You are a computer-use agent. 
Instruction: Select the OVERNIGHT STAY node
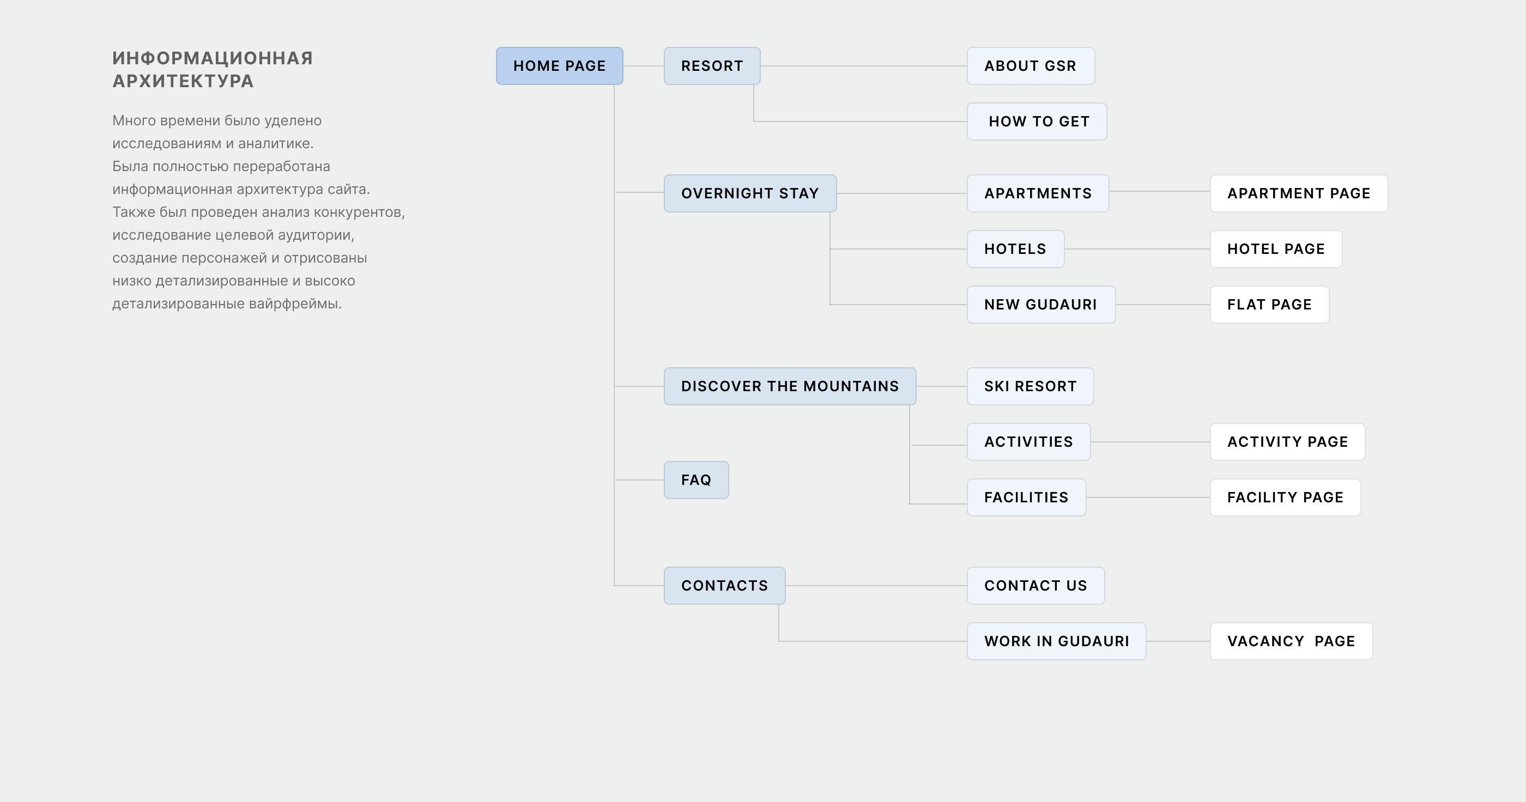coord(749,193)
